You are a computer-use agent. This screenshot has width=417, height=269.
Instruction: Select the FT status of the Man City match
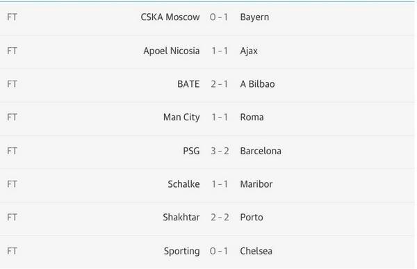(12, 117)
